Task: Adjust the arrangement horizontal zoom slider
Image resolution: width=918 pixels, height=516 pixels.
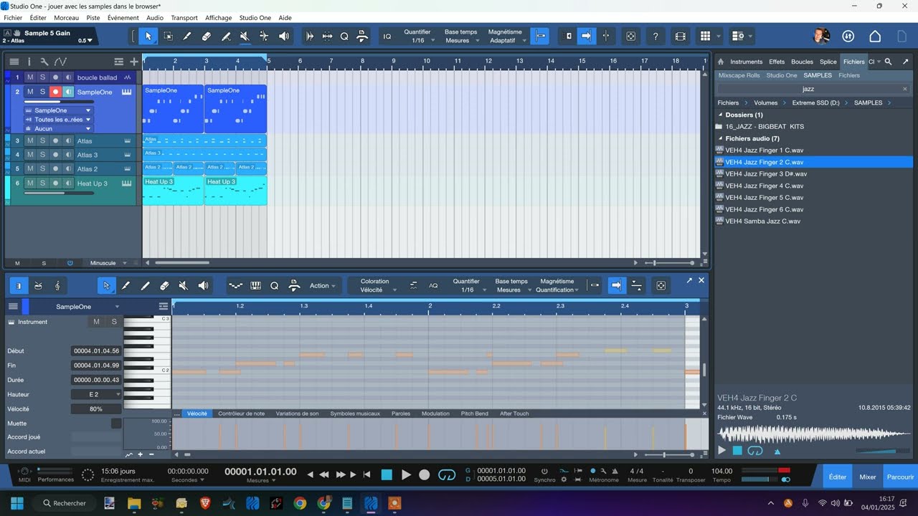Action: click(670, 263)
